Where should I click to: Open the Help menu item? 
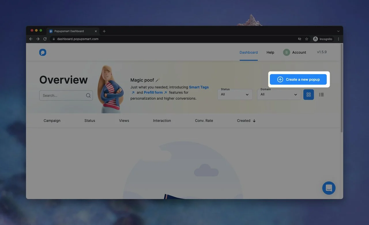pos(270,52)
